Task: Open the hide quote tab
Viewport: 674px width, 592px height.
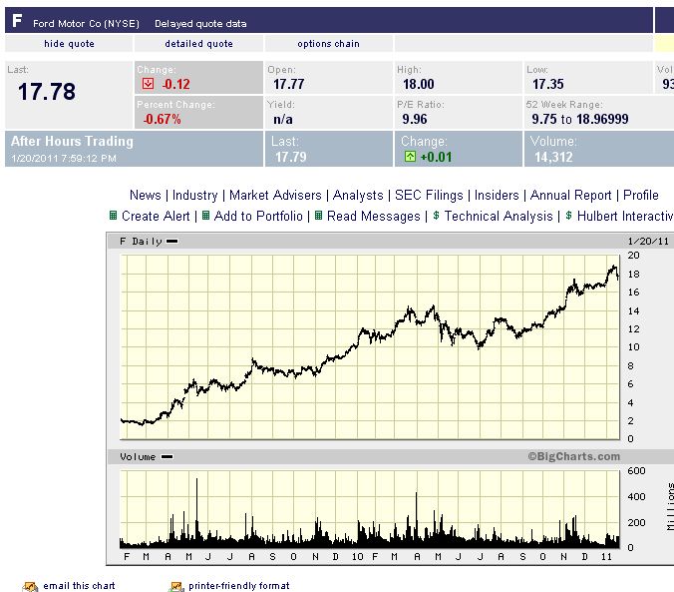Action: click(x=69, y=44)
